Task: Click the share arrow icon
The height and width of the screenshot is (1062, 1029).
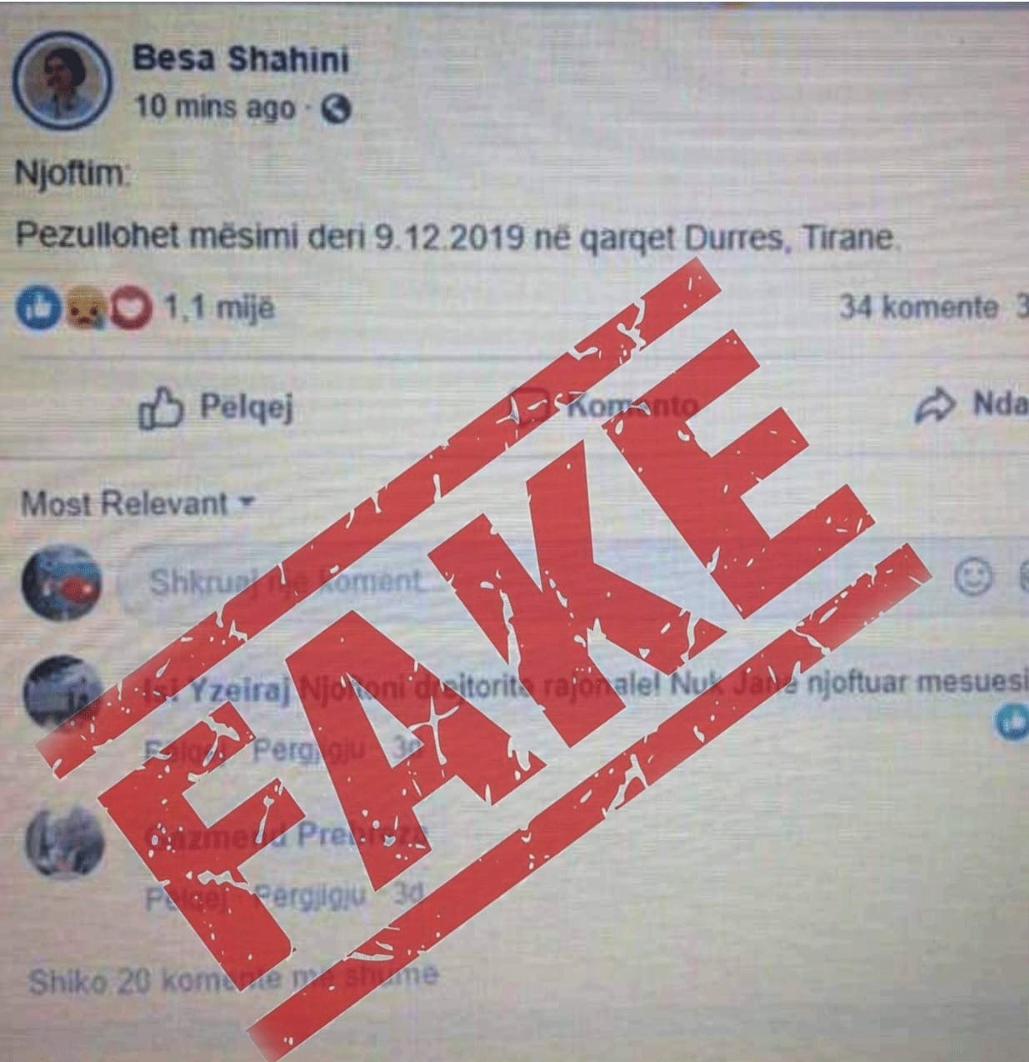Action: tap(934, 405)
